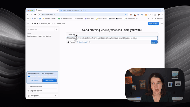
Task: Click the Add Files plus icon
Action: coord(68,34)
